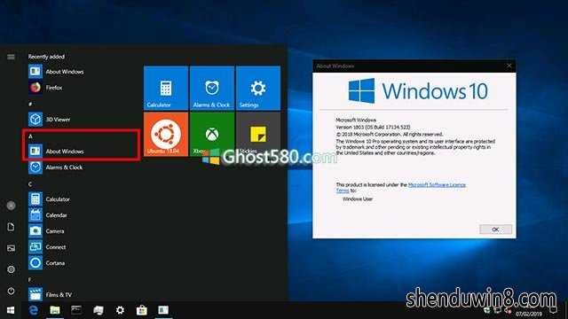Viewport: 568px width, 319px height.
Task: Open Microsoft Edge from taskbar
Action: [x=34, y=310]
